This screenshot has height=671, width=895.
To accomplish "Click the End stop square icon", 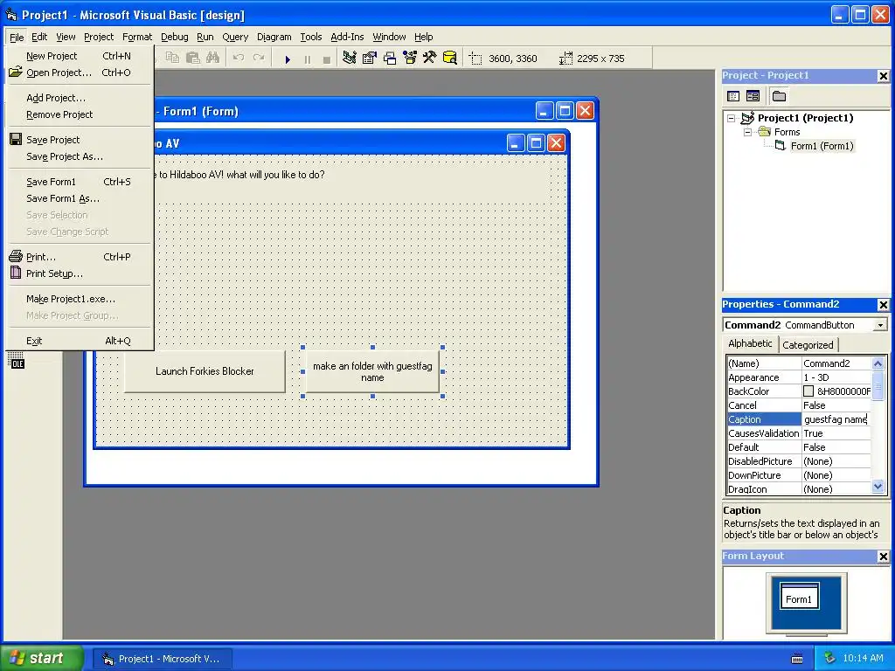I will 327,59.
